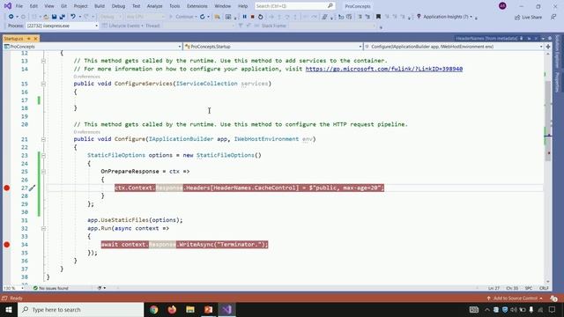
Task: Open Google Chrome from the taskbar
Action: [x=154, y=309]
